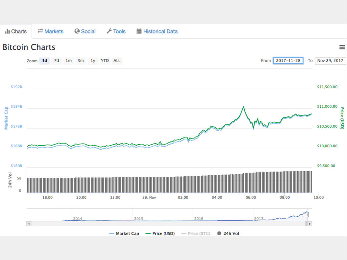The image size is (347, 260).
Task: Click the exchange arrows icon beside Markets
Action: pos(40,31)
